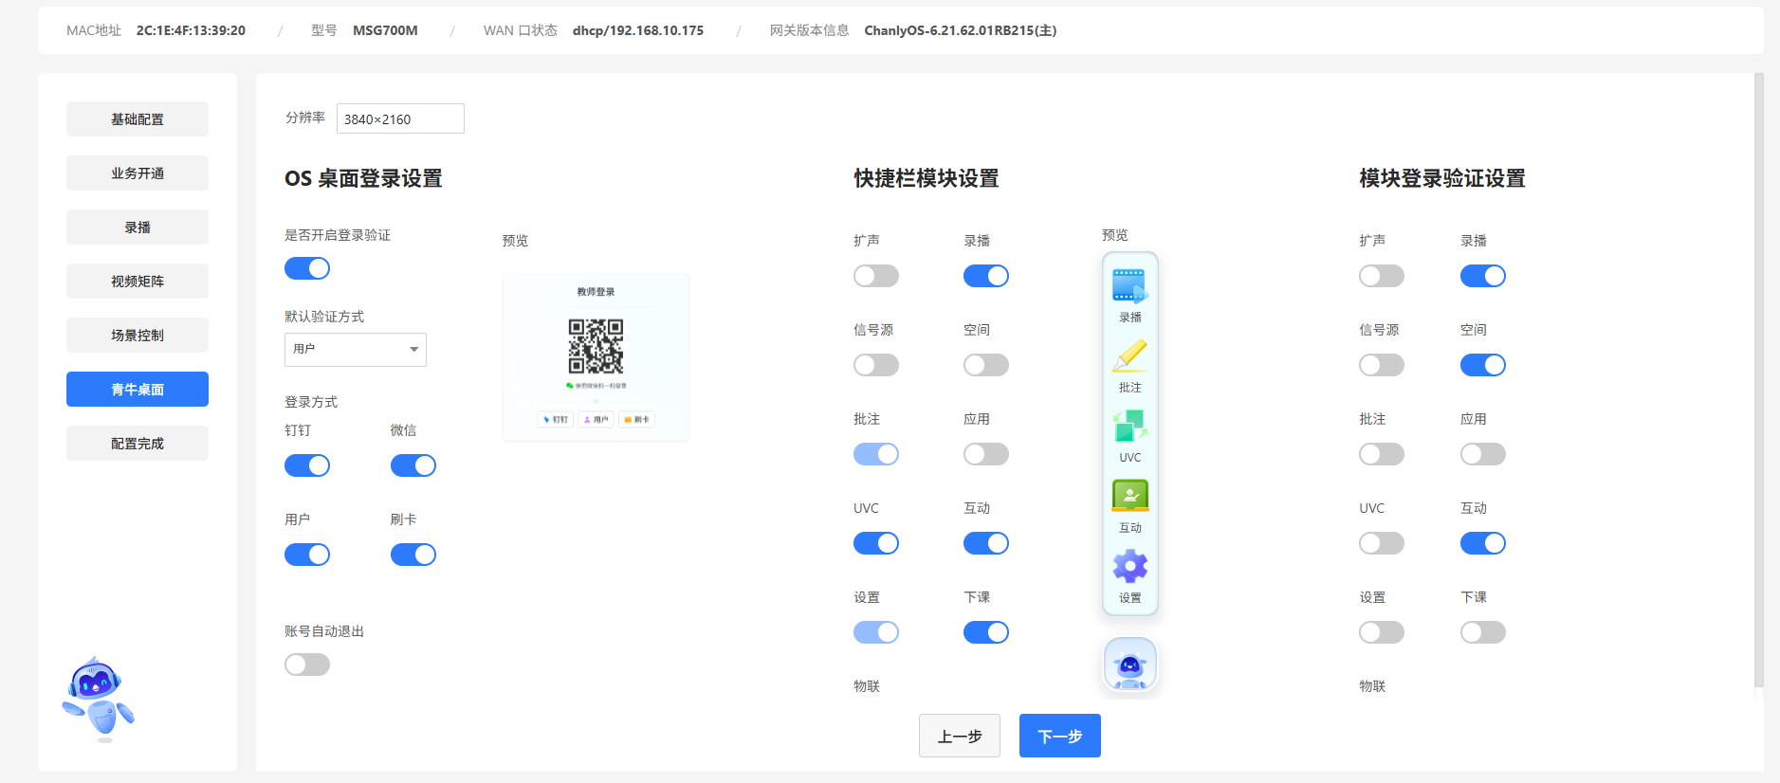Click the robot mascot in the left sidebar
The image size is (1780, 783).
click(x=99, y=699)
